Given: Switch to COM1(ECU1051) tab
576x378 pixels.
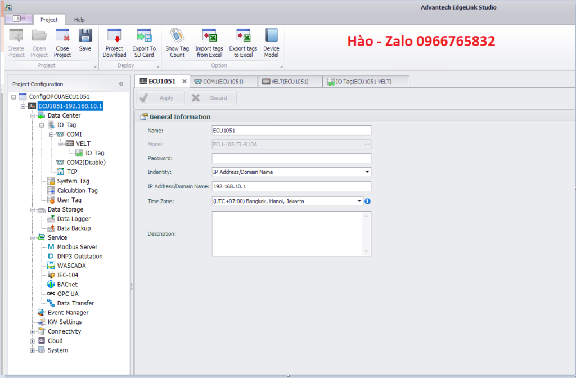Looking at the screenshot, I should 223,82.
